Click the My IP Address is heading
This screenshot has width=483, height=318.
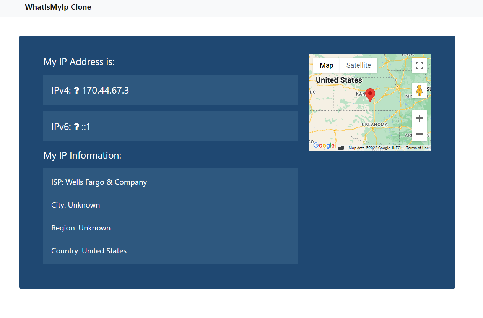pyautogui.click(x=79, y=62)
